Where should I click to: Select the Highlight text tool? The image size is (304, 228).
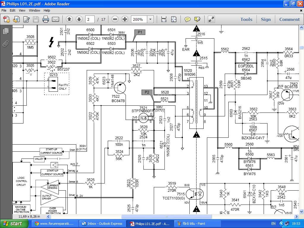click(x=197, y=20)
